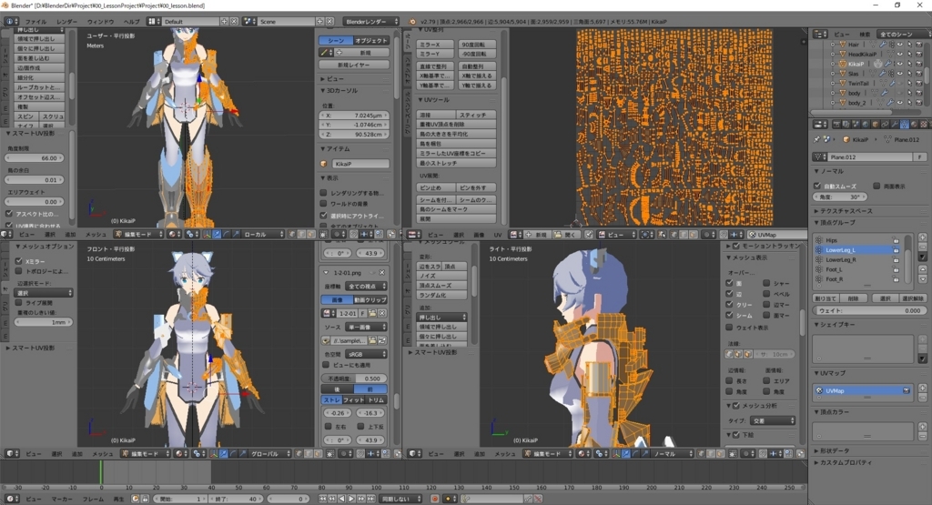This screenshot has height=505, width=932.
Task: Open the ヘルプ menu
Action: (131, 22)
